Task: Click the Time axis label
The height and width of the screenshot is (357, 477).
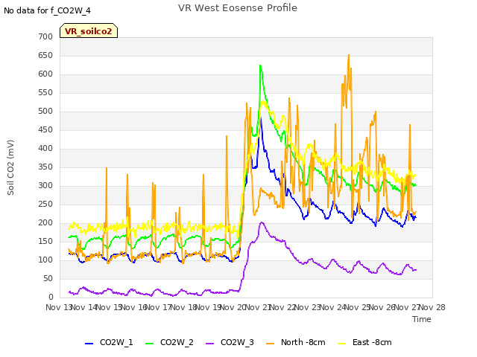Action: point(422,319)
